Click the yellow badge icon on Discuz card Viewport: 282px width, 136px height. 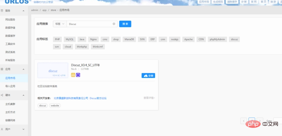[x=73, y=75]
